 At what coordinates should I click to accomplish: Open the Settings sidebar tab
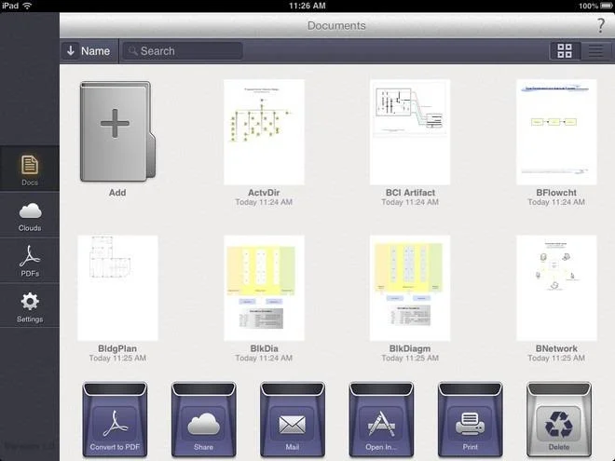(30, 307)
